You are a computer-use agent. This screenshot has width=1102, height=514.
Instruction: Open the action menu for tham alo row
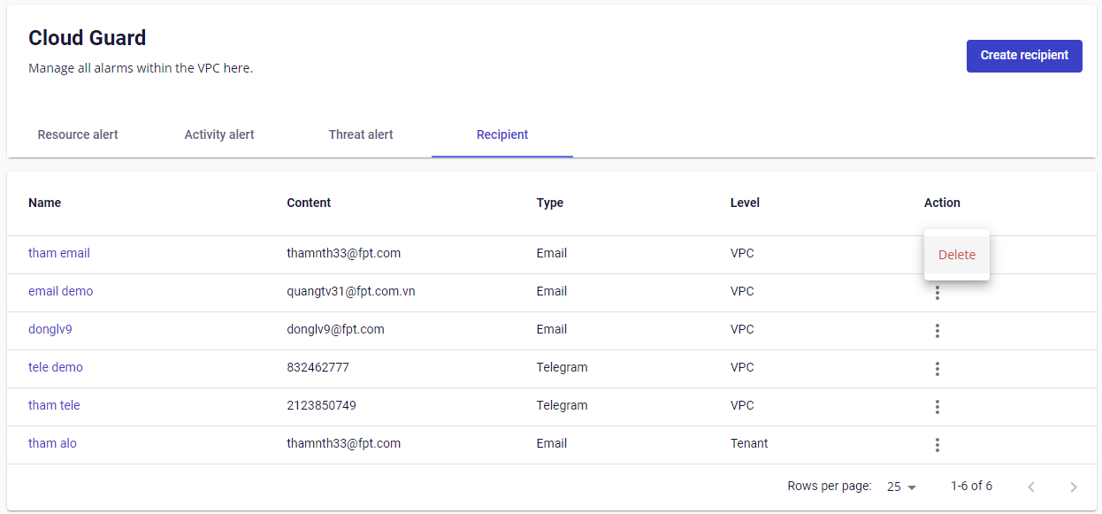pyautogui.click(x=937, y=444)
